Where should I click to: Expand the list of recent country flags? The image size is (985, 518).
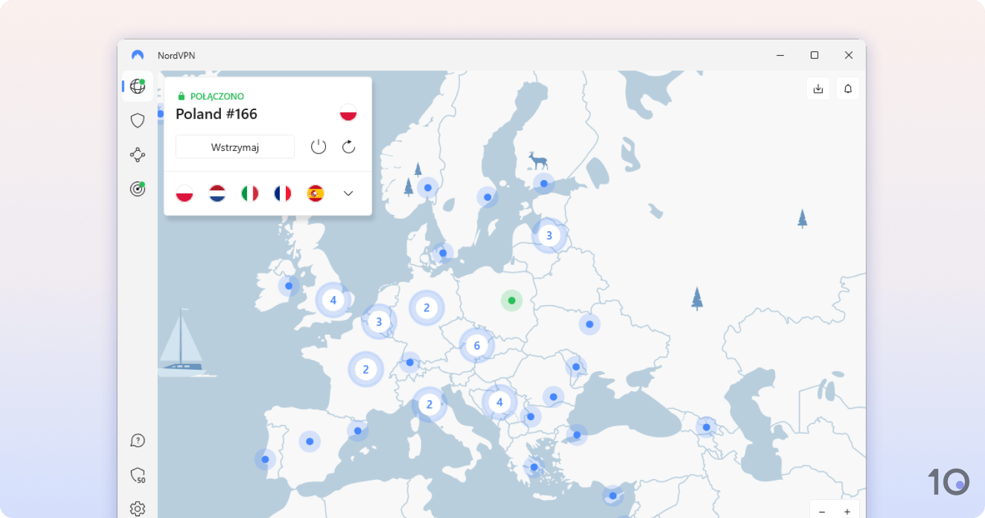[x=348, y=193]
